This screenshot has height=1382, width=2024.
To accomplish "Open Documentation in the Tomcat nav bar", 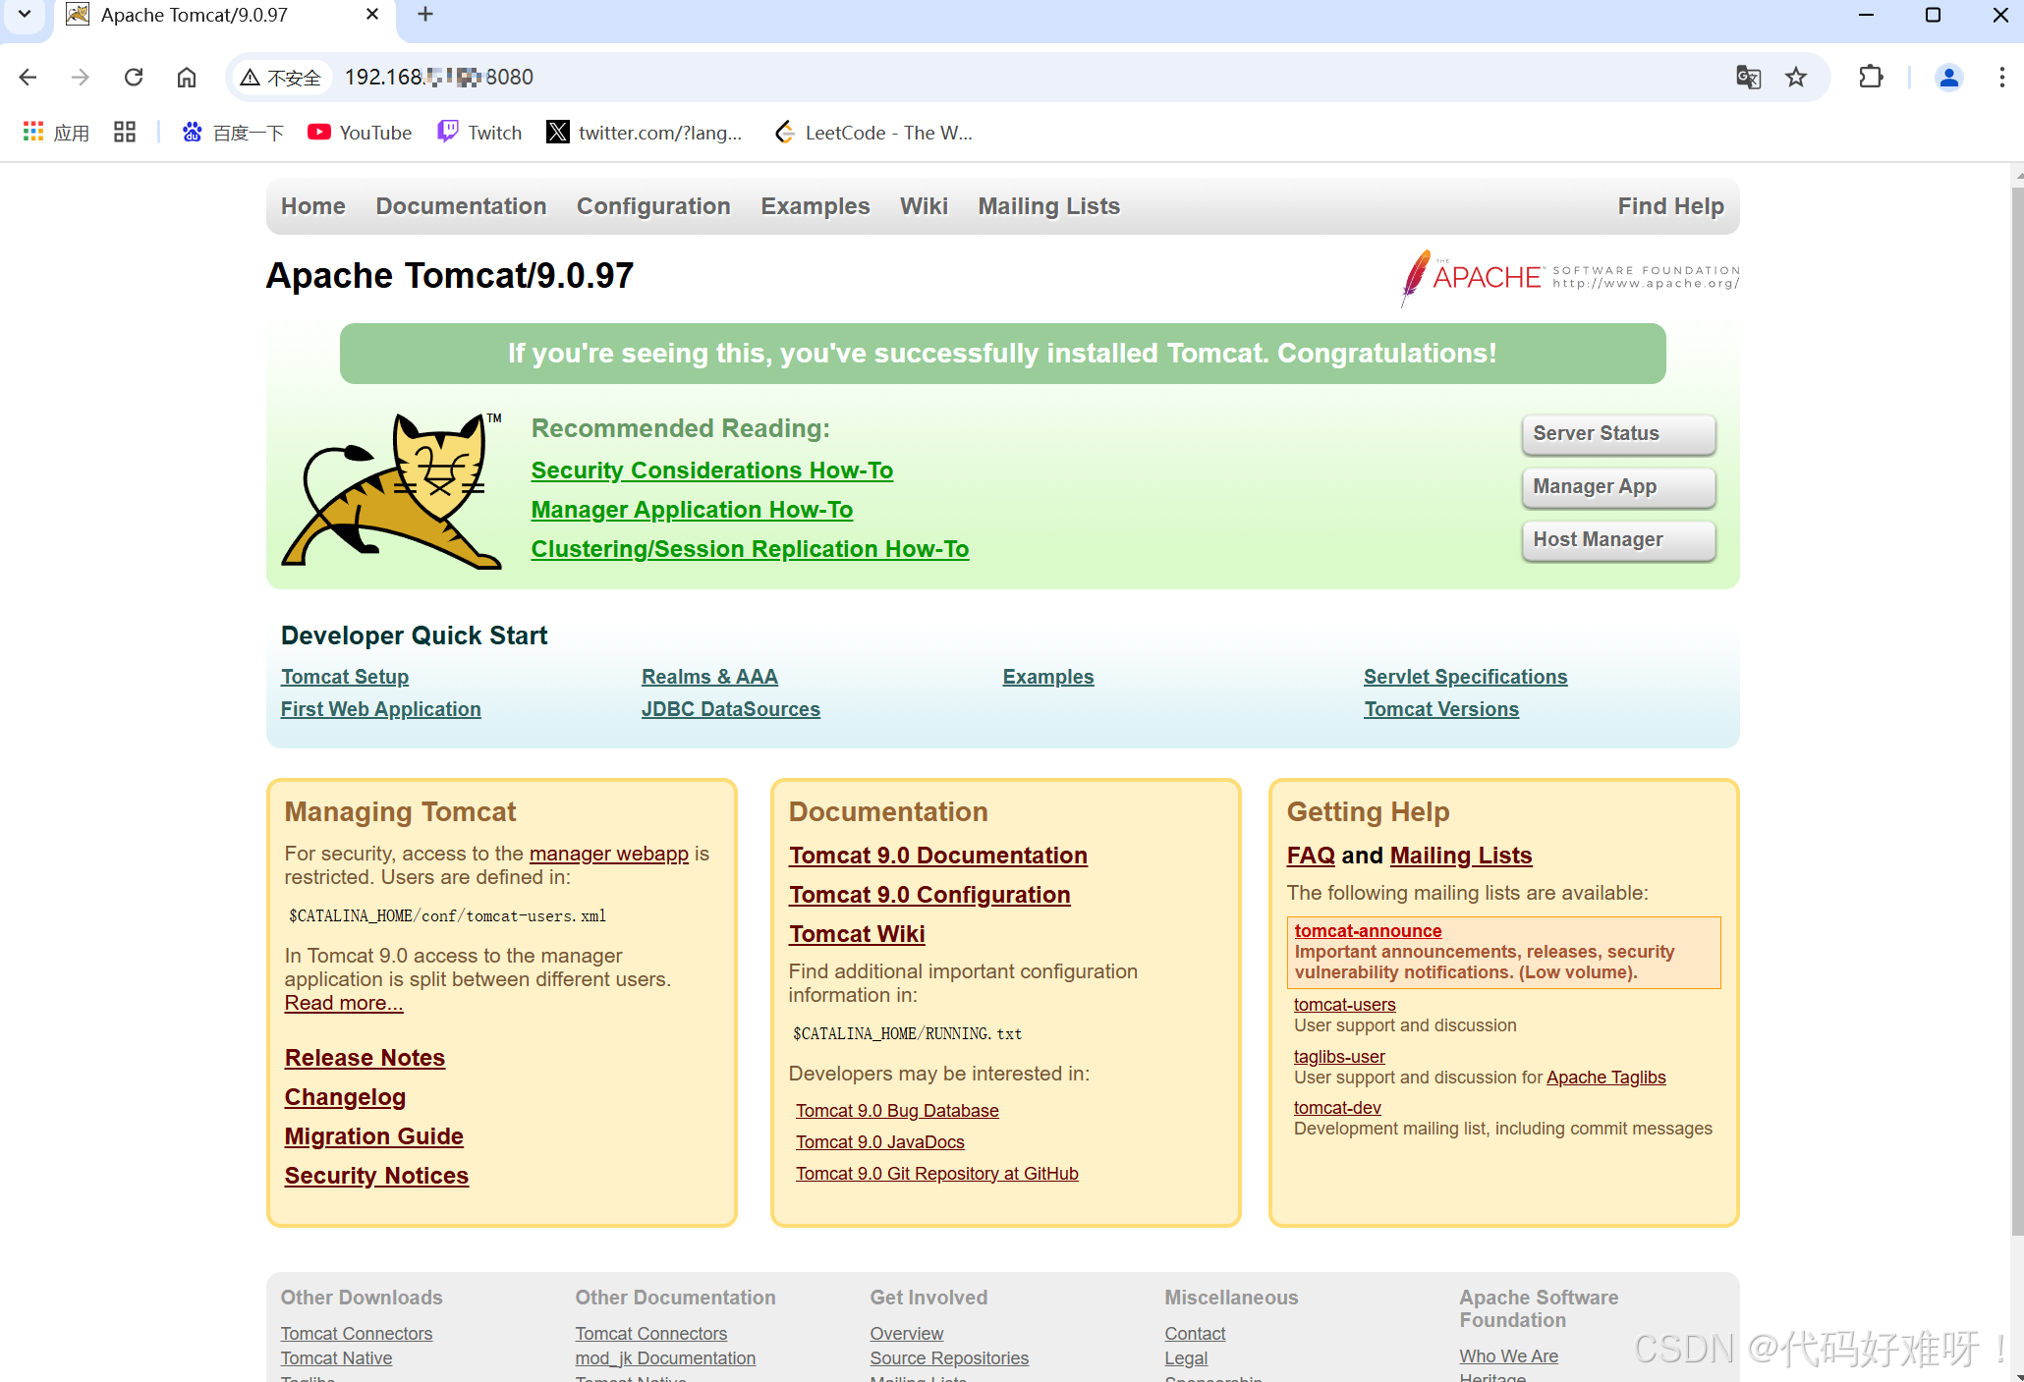I will tap(461, 206).
